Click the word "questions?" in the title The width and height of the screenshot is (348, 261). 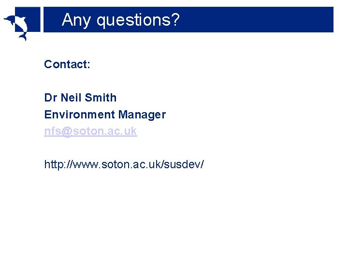pos(138,20)
